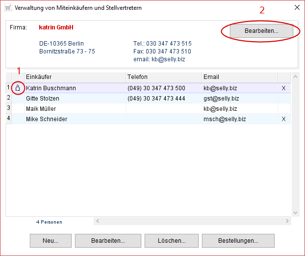Click the Email column header
This screenshot has height=256, width=305.
pos(239,77)
